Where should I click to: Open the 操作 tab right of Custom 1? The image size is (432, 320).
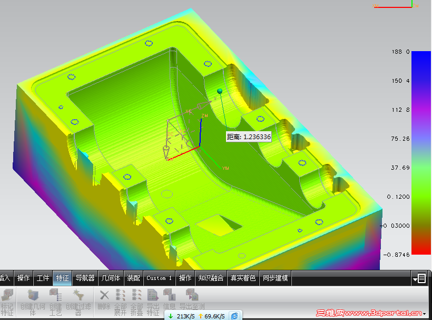[185, 278]
